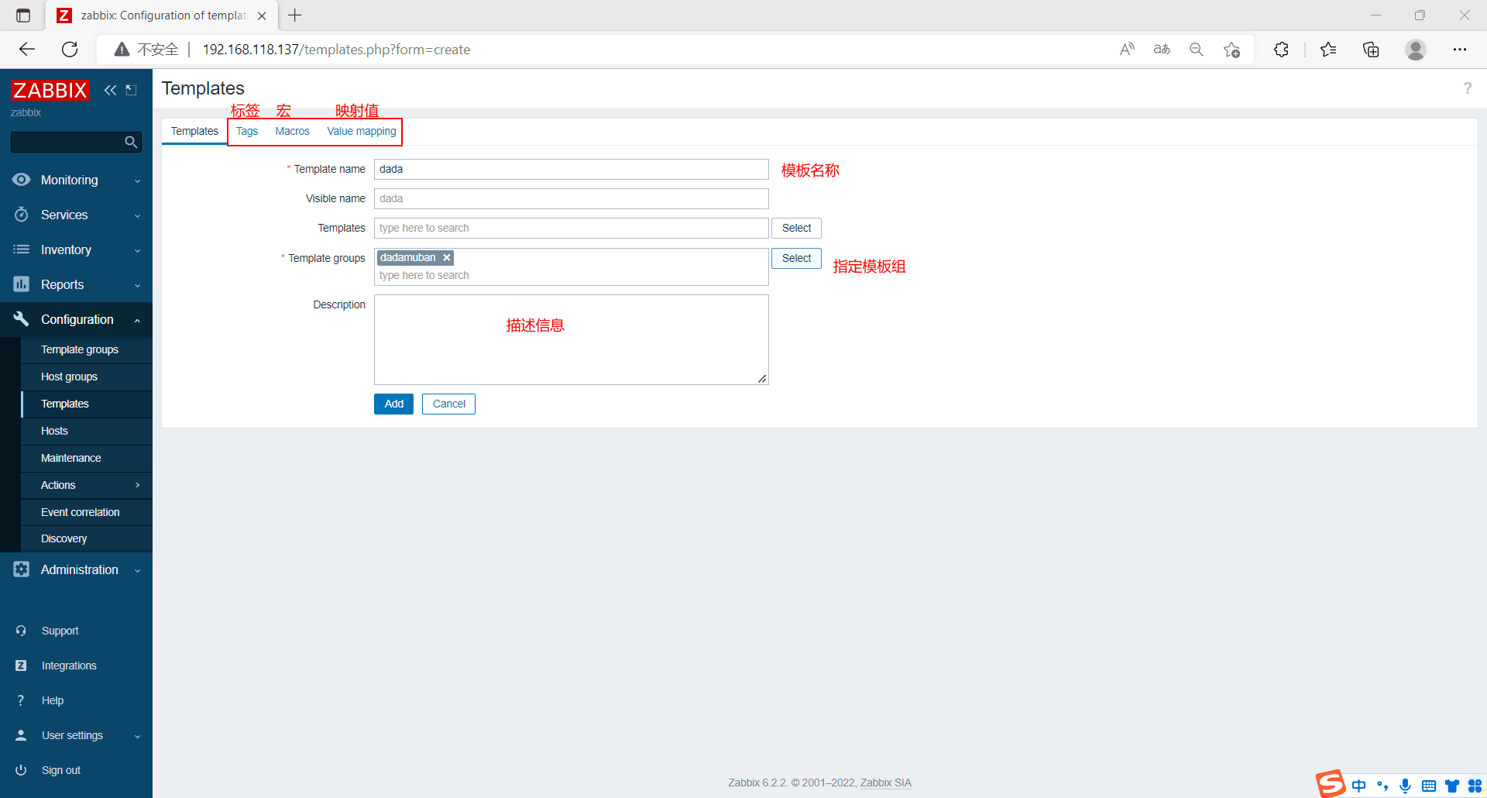Click the Monitoring eye icon
Screen dimensions: 1487x798
coord(22,180)
